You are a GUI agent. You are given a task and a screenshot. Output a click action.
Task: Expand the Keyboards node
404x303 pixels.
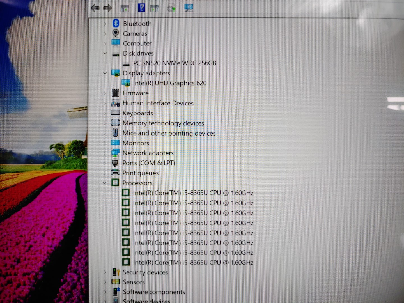[x=105, y=113]
